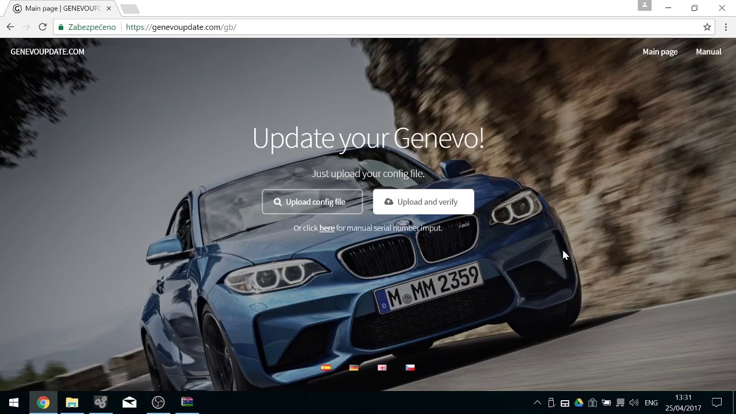Follow the 'here' manual serial link

(x=327, y=228)
